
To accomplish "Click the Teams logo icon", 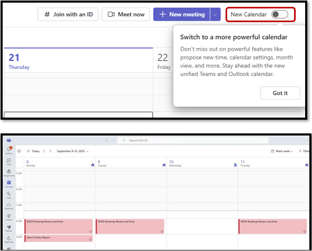I will (9, 140).
